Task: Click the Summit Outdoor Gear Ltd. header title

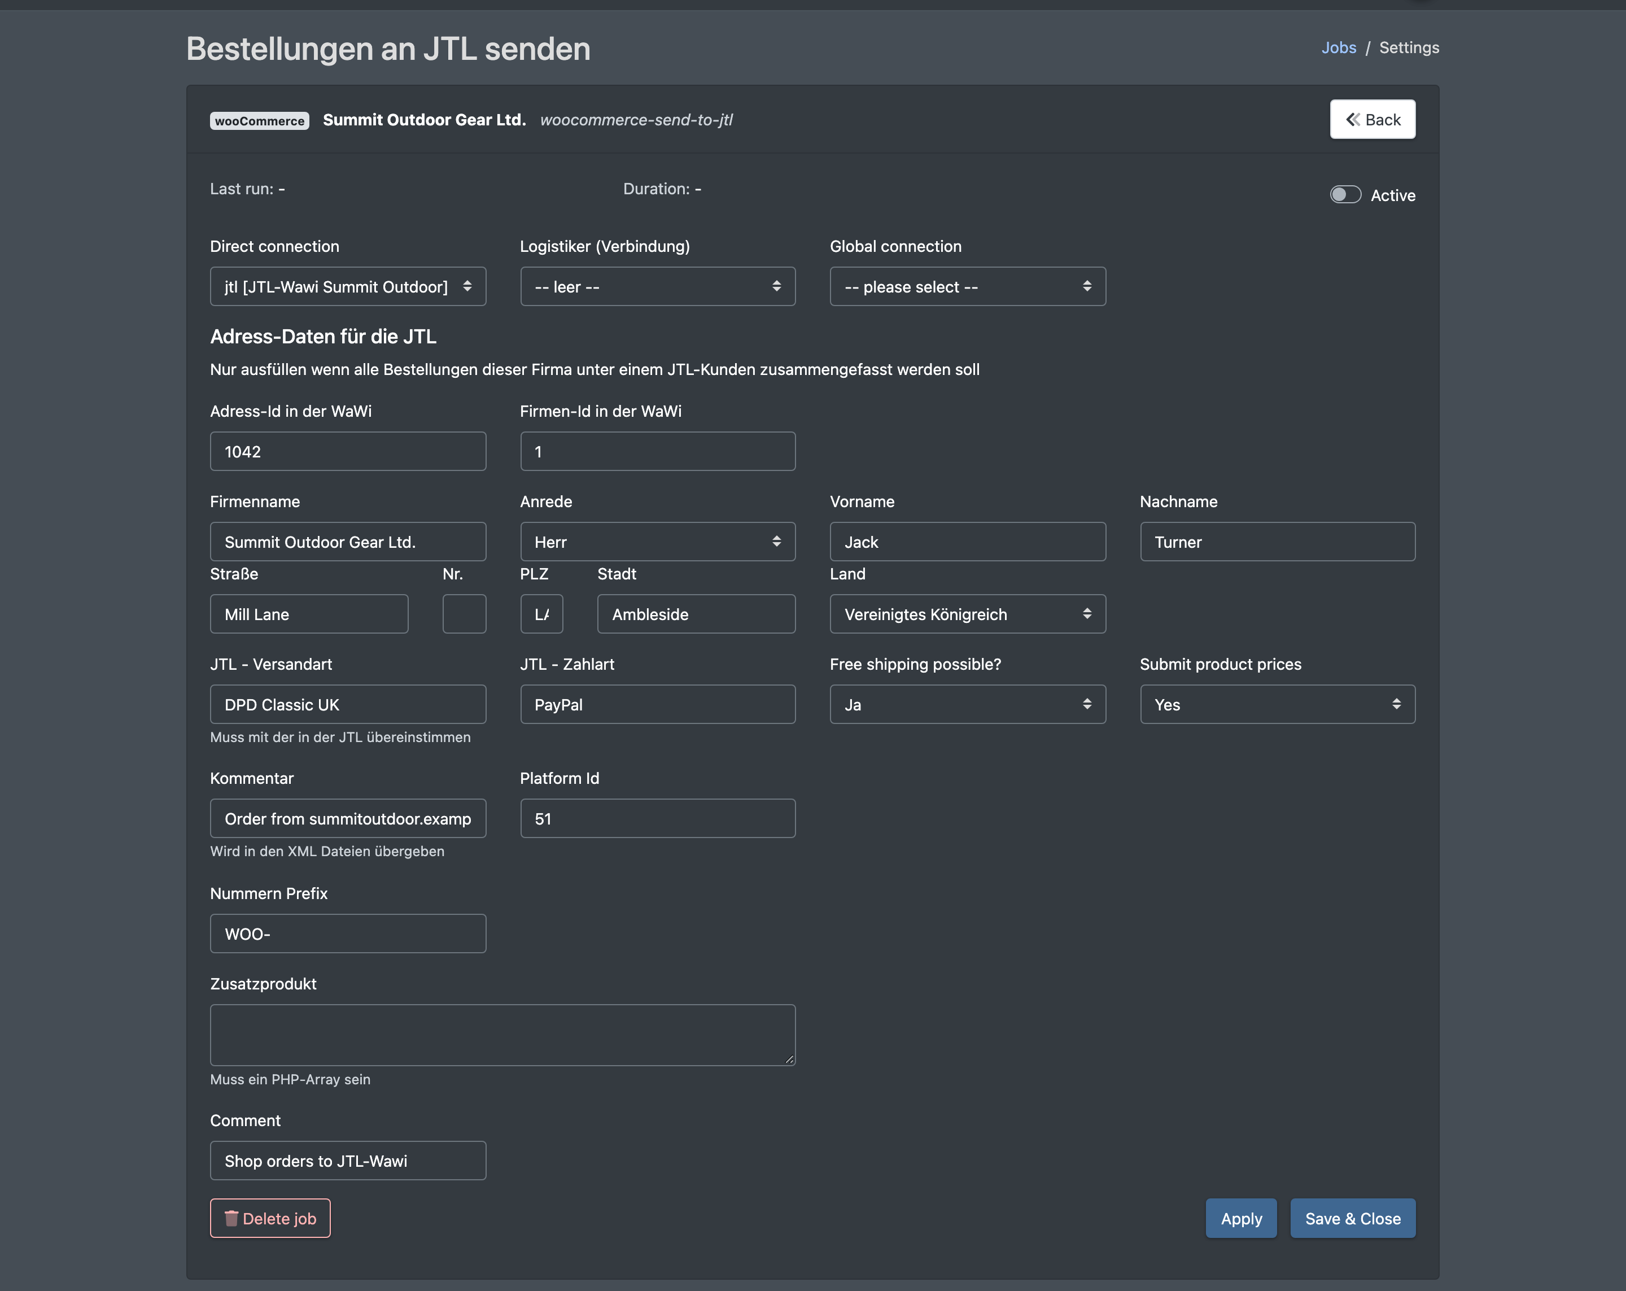Action: pyautogui.click(x=425, y=120)
